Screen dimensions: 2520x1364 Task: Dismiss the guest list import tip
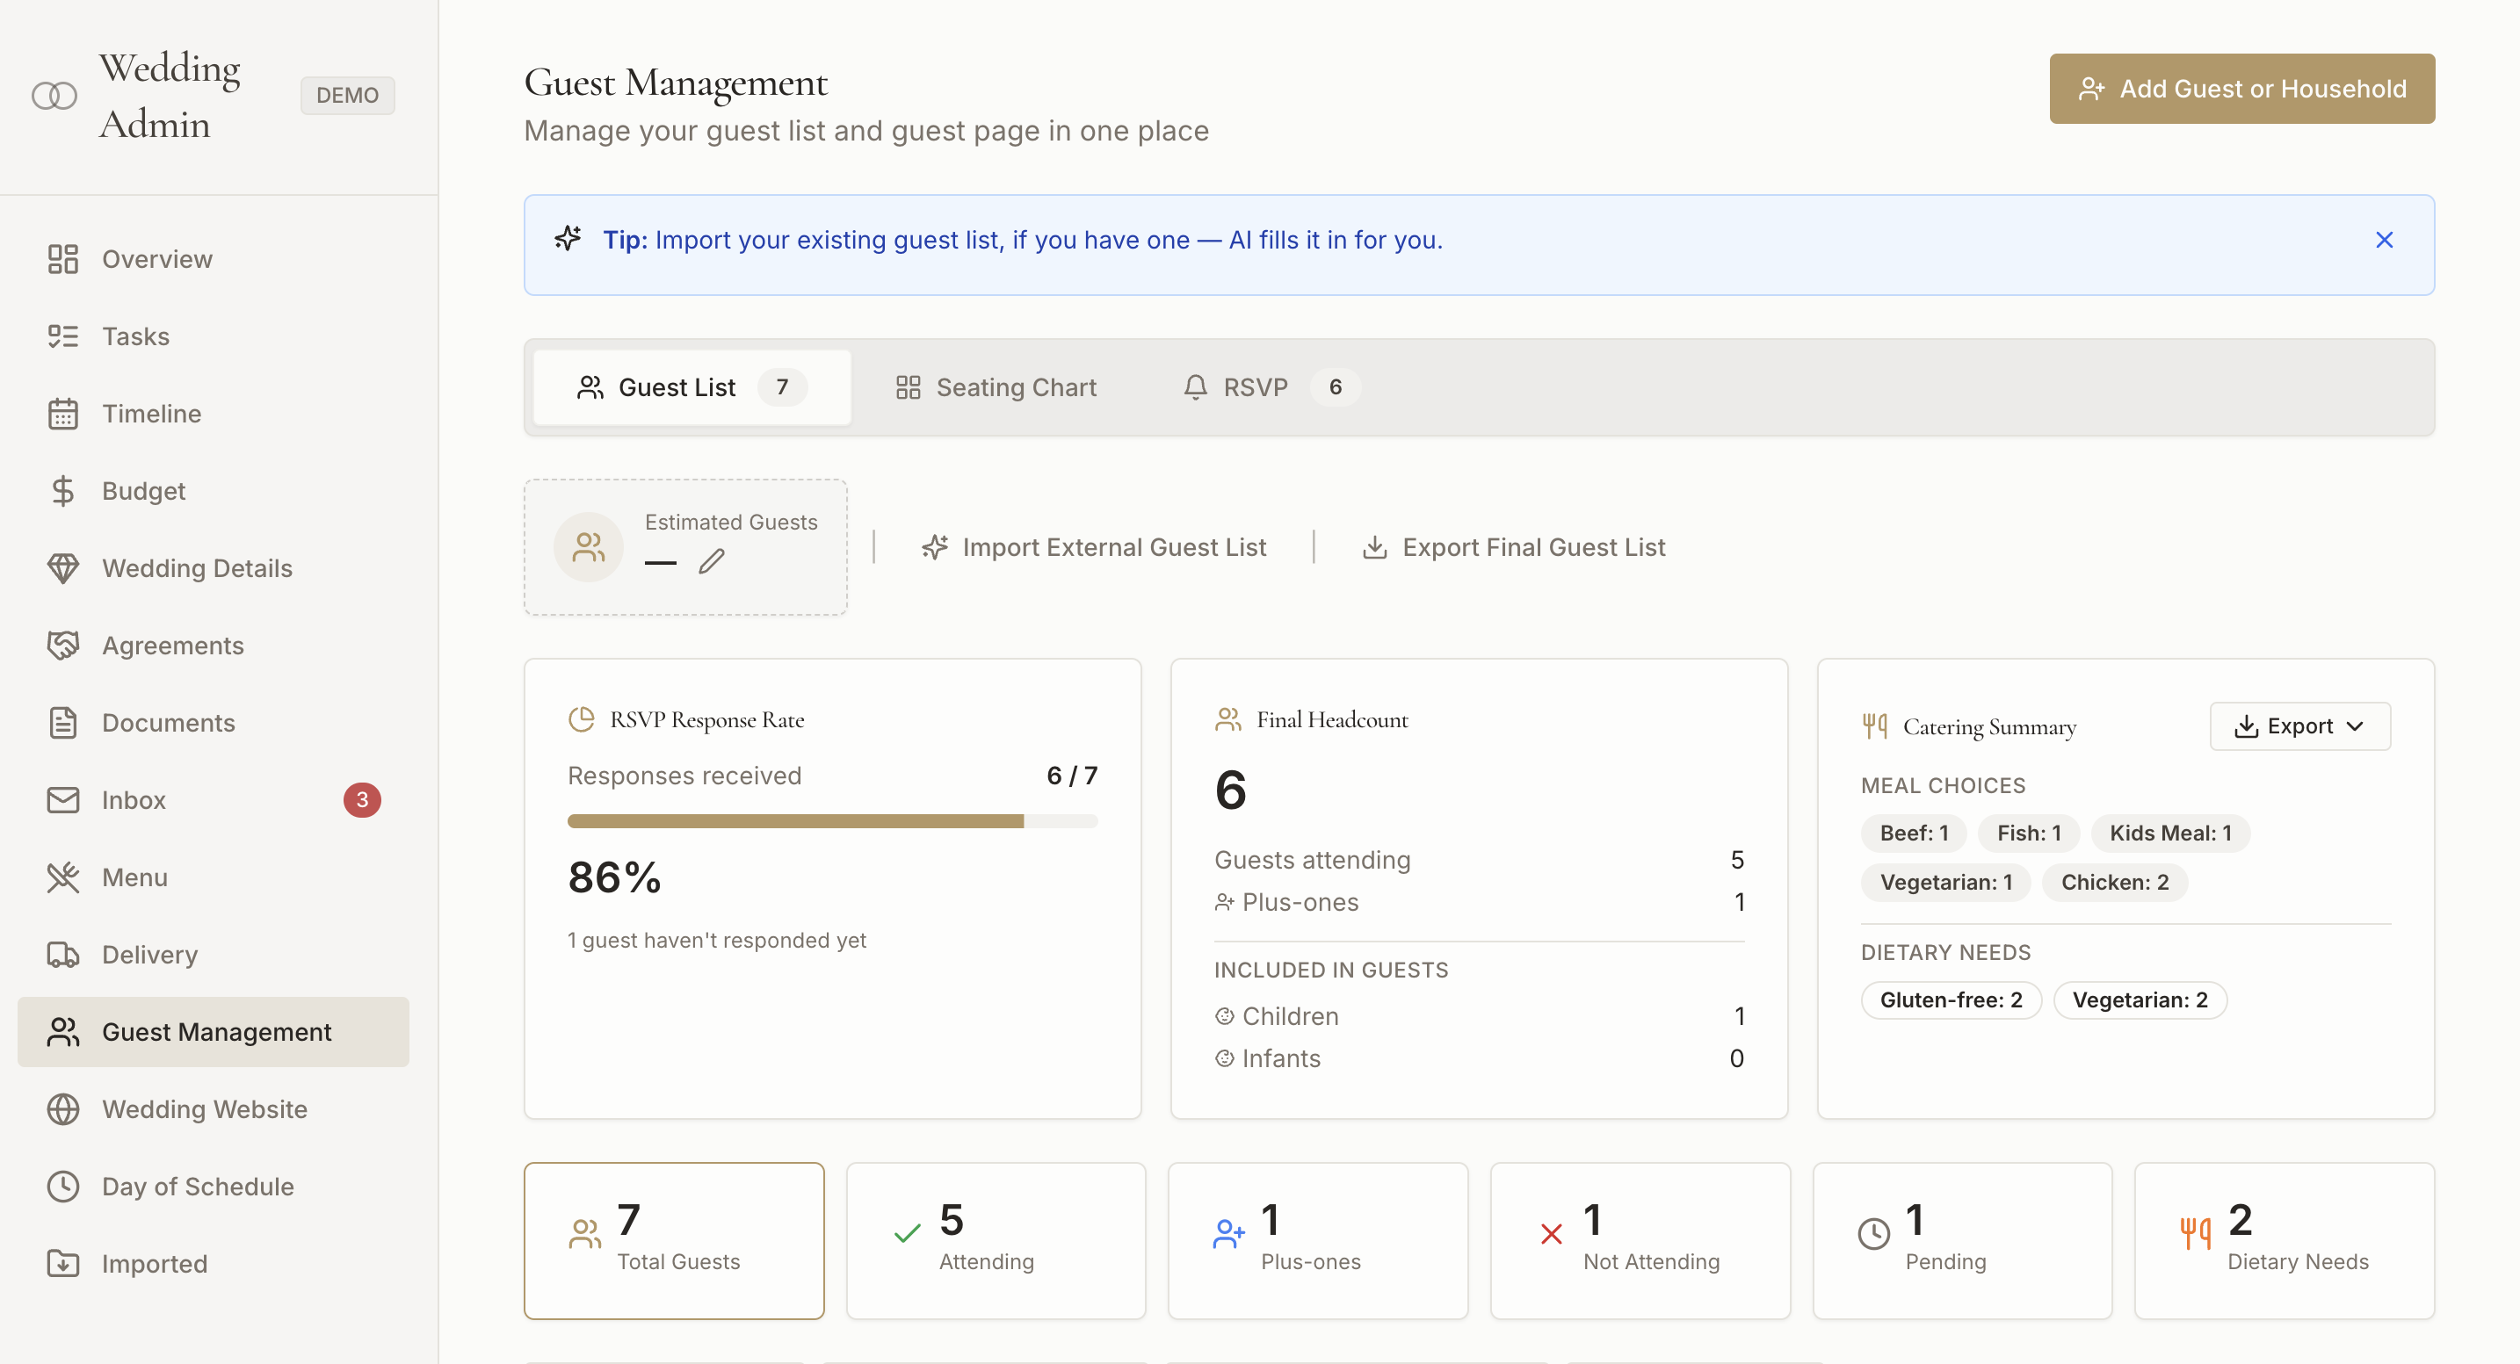(x=2383, y=240)
